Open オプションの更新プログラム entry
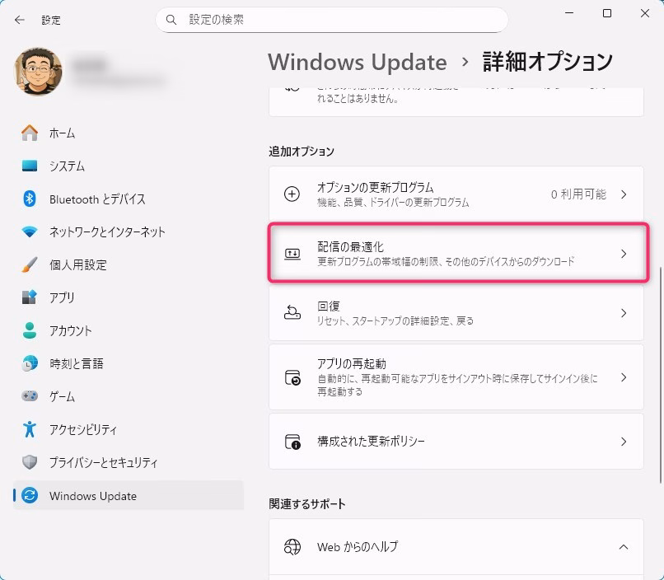Image resolution: width=664 pixels, height=580 pixels. tap(456, 194)
